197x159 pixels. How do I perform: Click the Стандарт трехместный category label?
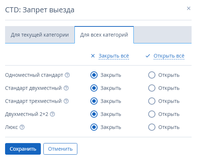(x=33, y=101)
